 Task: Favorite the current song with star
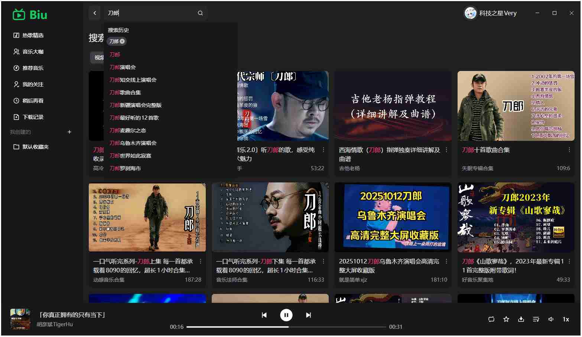[506, 319]
